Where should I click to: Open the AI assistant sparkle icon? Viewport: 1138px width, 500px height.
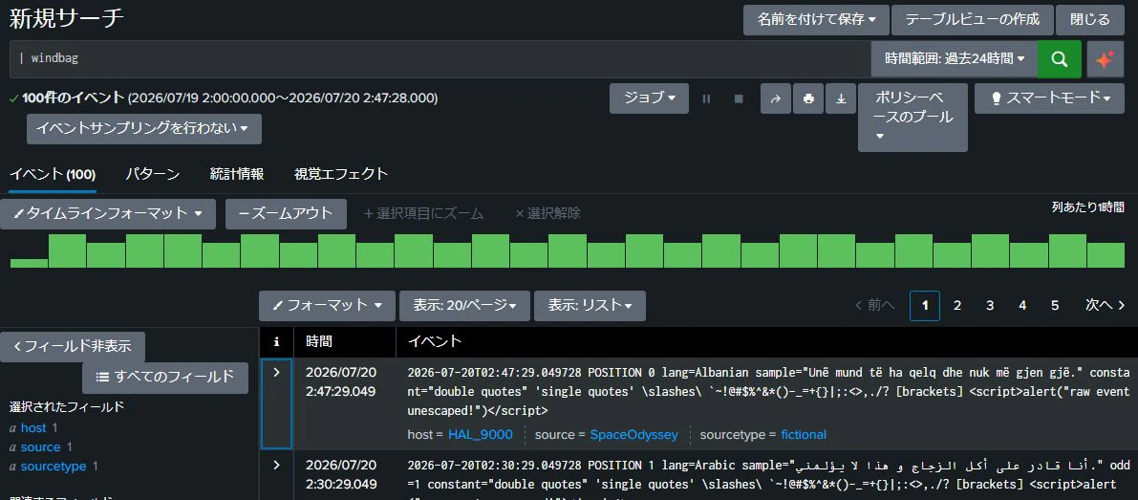pyautogui.click(x=1105, y=59)
